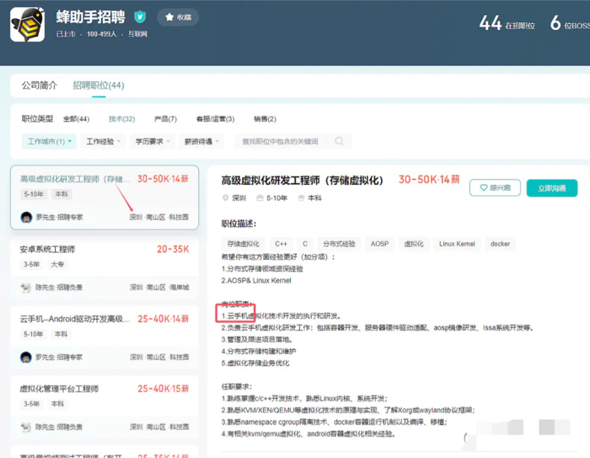Open 高级虚拟化研发工程师 job card in list
This screenshot has height=458, width=590.
(105, 197)
